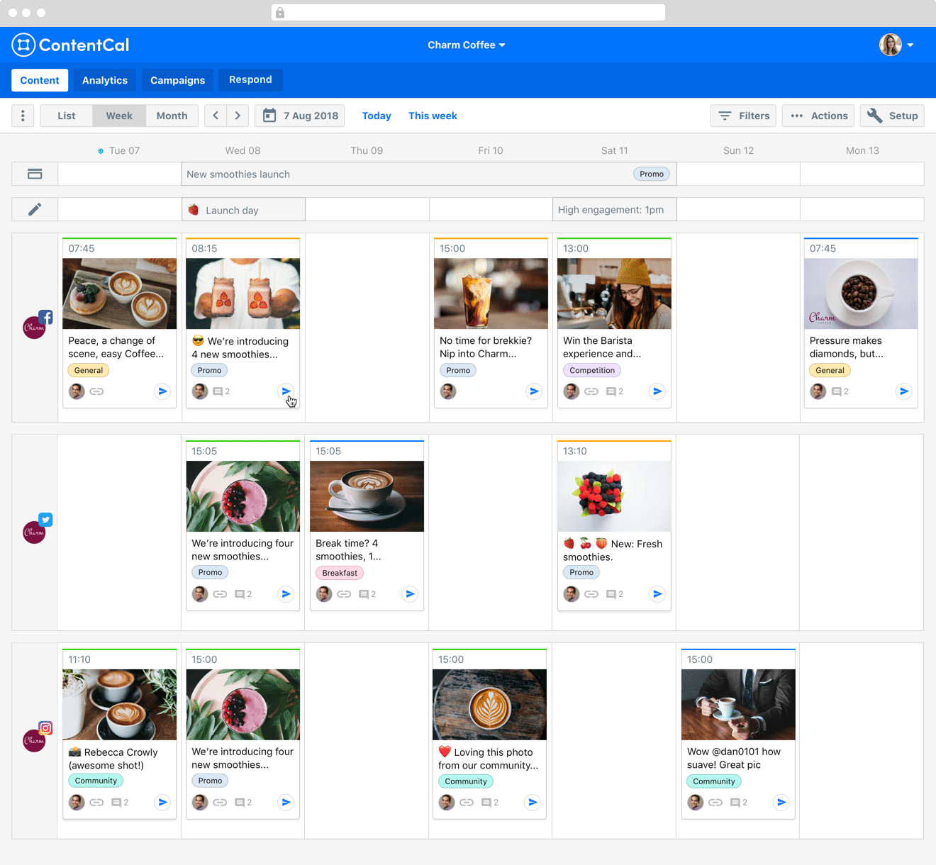936x865 pixels.
Task: Switch to Month view
Action: pyautogui.click(x=172, y=116)
